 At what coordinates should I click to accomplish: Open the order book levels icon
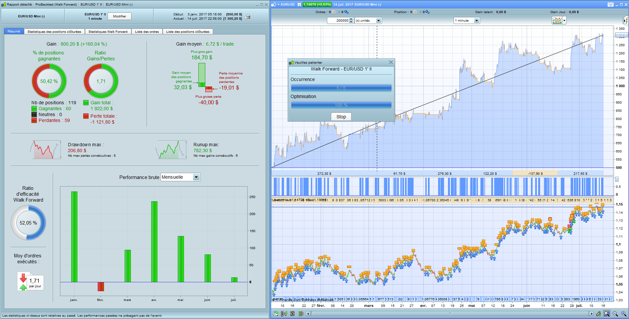301,314
